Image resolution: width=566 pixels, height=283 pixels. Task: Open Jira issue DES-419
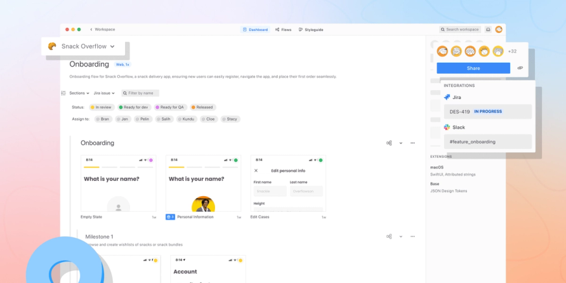[x=488, y=111]
